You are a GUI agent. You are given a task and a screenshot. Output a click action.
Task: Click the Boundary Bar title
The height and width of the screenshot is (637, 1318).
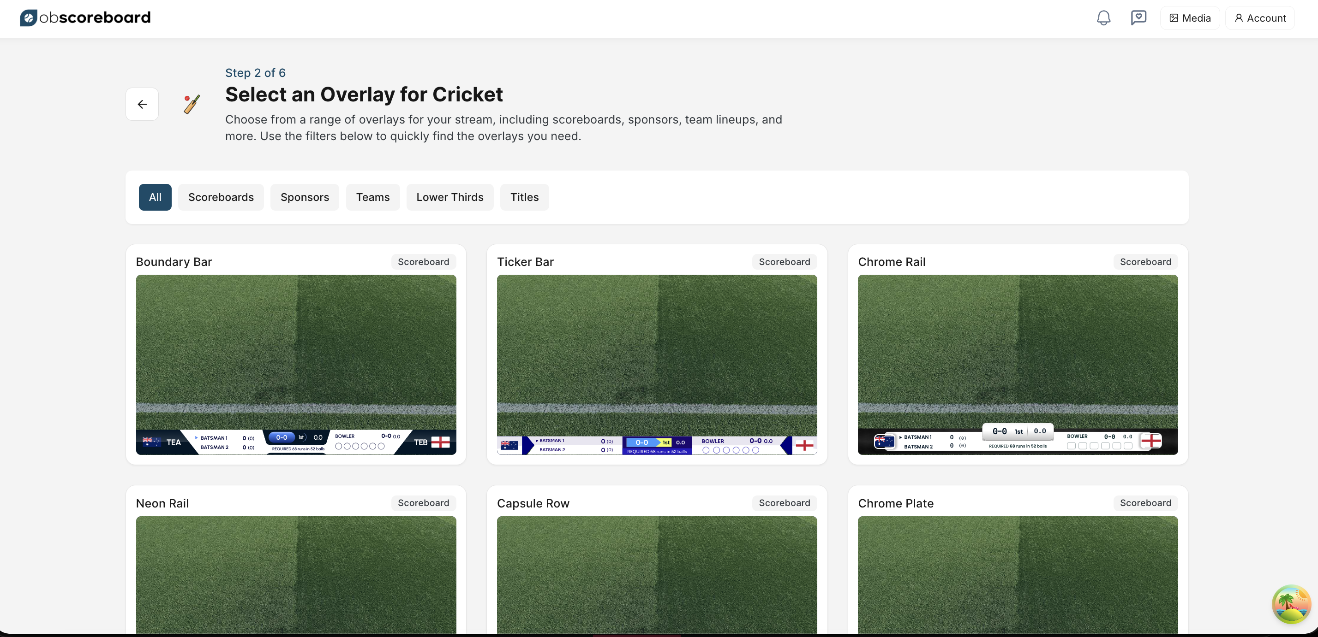click(x=174, y=262)
